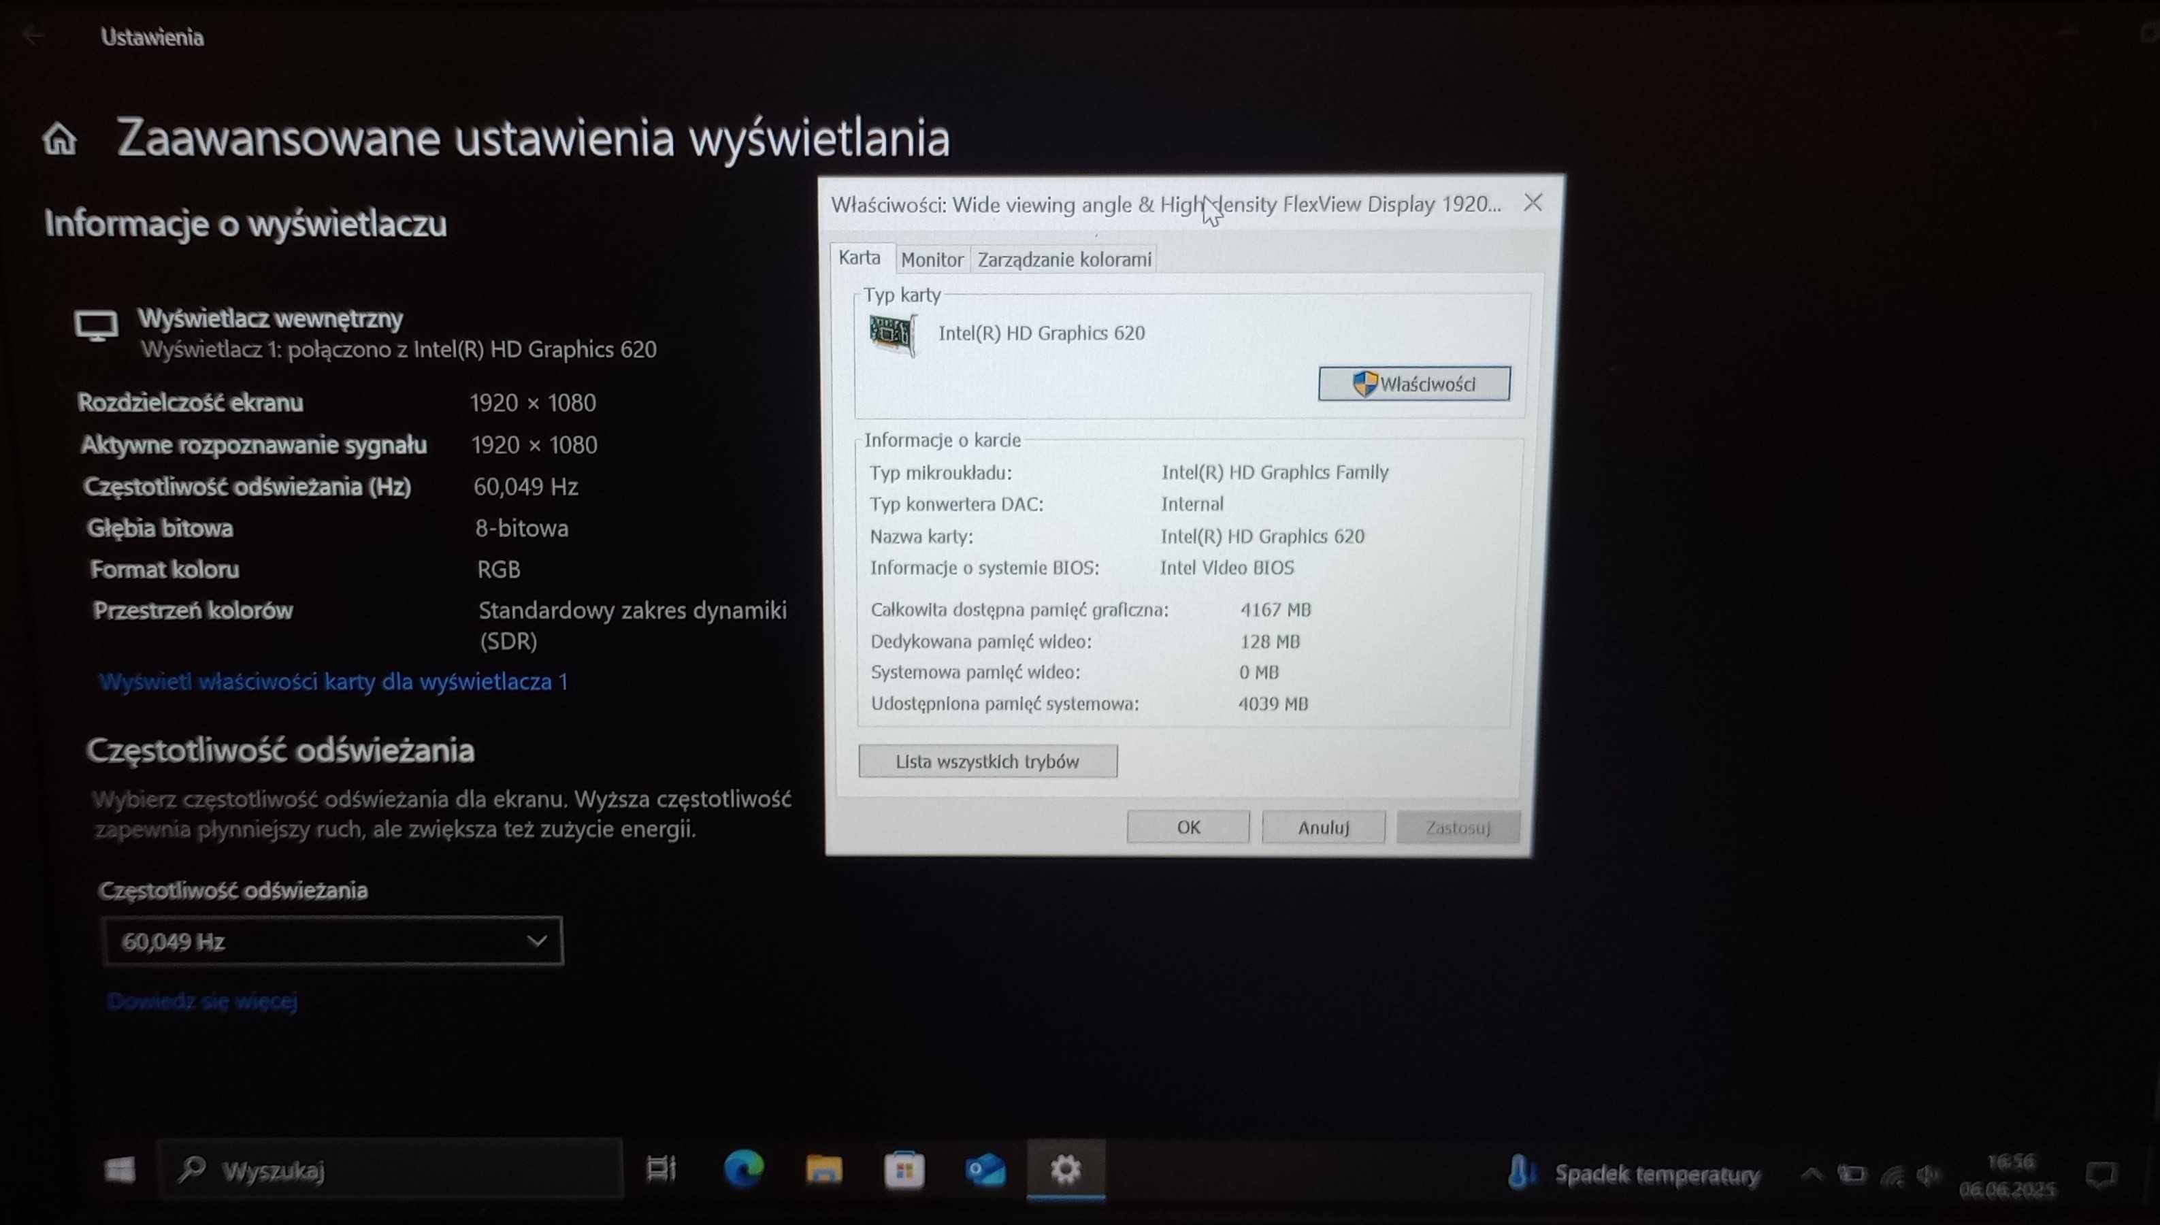Click the Wyświetlacz wewnętrzny heading
The height and width of the screenshot is (1225, 2160).
[271, 318]
